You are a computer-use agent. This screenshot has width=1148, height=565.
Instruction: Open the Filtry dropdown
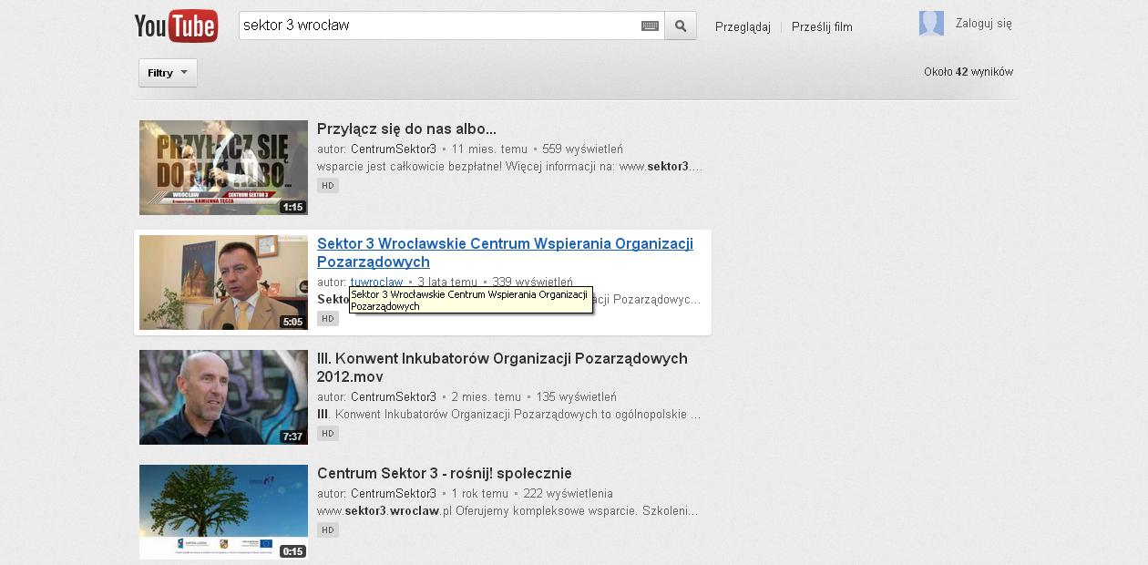coord(168,73)
